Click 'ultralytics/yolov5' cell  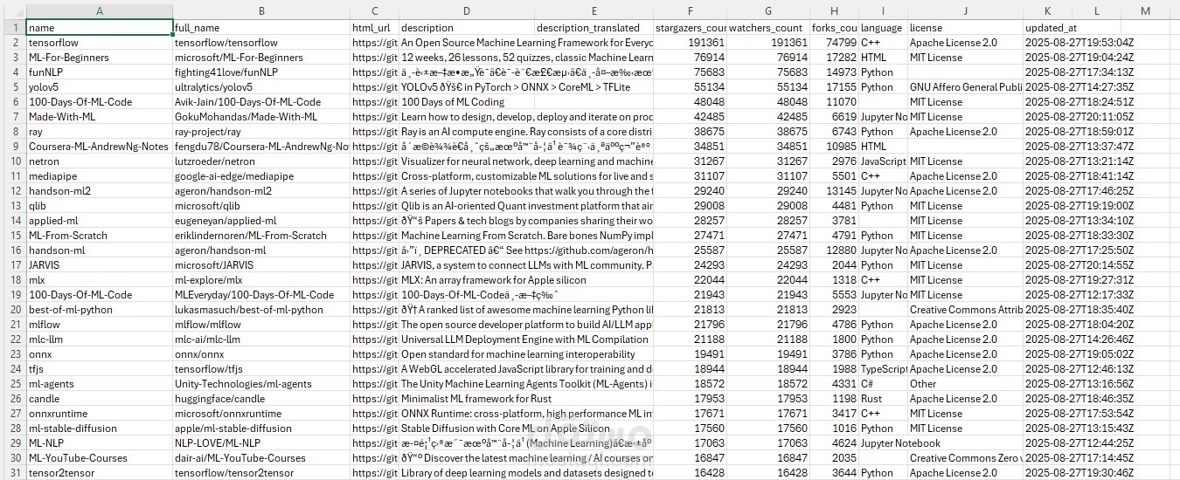(x=261, y=87)
